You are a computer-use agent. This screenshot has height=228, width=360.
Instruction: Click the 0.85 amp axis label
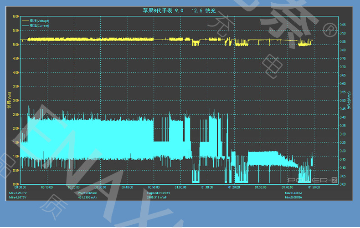tap(343, 41)
